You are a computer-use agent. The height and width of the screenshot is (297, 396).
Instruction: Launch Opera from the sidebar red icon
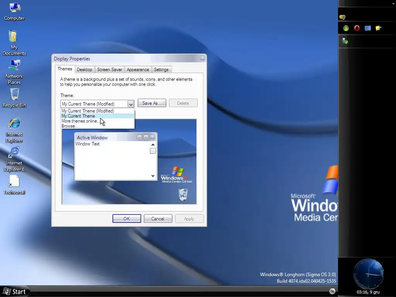click(357, 28)
